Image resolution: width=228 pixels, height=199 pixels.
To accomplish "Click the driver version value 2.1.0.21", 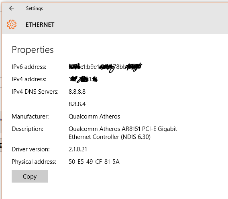I will [x=78, y=149].
